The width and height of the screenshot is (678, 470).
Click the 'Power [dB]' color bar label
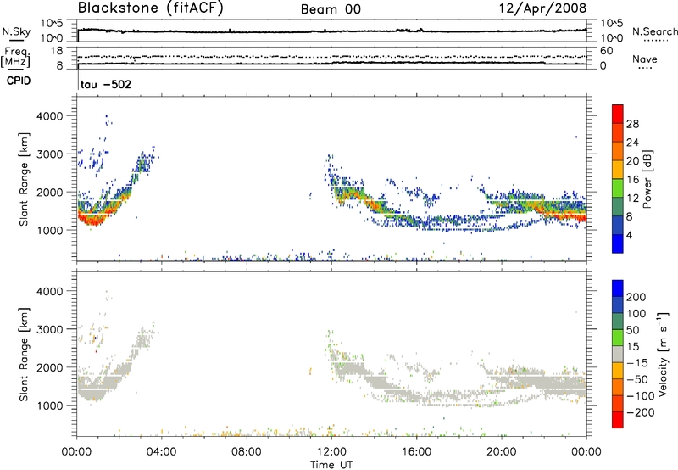[647, 179]
